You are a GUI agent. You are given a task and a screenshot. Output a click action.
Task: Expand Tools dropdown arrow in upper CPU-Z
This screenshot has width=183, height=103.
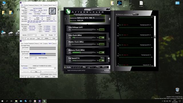pyautogui.click(x=42, y=38)
